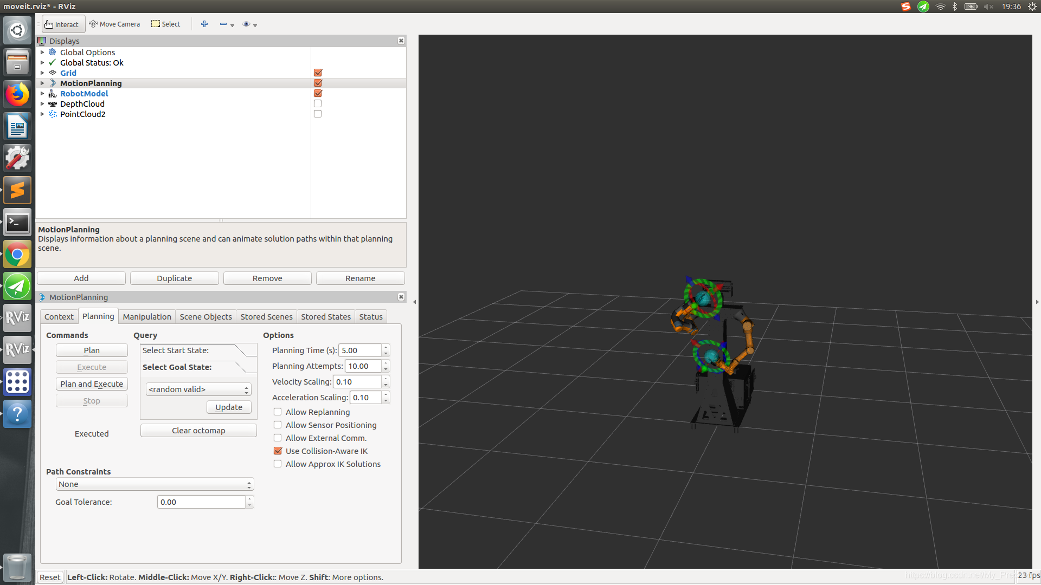The image size is (1041, 585).
Task: Toggle Use Collision-Aware IK checkbox
Action: click(x=278, y=451)
